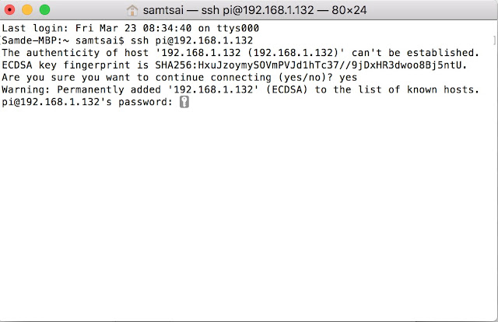Click the known hosts text at line end
Viewport: 498px width, 322px height.
click(x=443, y=89)
